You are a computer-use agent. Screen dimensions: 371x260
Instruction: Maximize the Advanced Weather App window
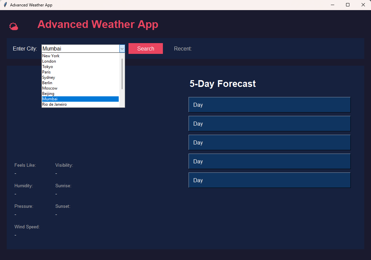click(x=348, y=5)
